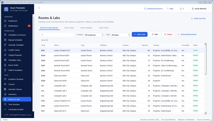Click the Professional licence badge icon
Screen dimensions: 213x122
coord(145,9)
